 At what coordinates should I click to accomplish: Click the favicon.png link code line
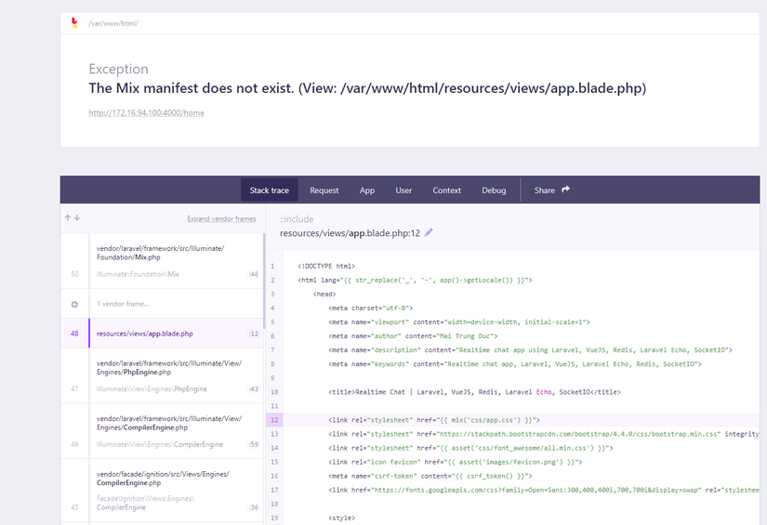[x=456, y=462]
